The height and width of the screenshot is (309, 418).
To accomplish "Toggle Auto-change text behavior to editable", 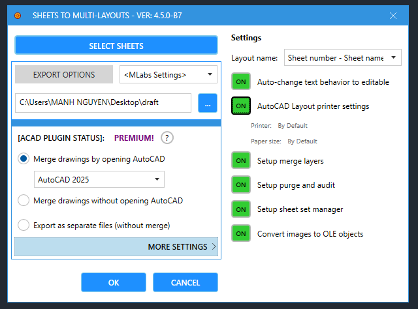I will pos(241,81).
